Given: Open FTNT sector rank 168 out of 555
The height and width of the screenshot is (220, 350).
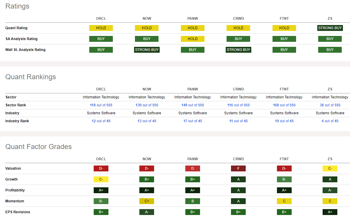Looking at the screenshot, I should [x=284, y=105].
